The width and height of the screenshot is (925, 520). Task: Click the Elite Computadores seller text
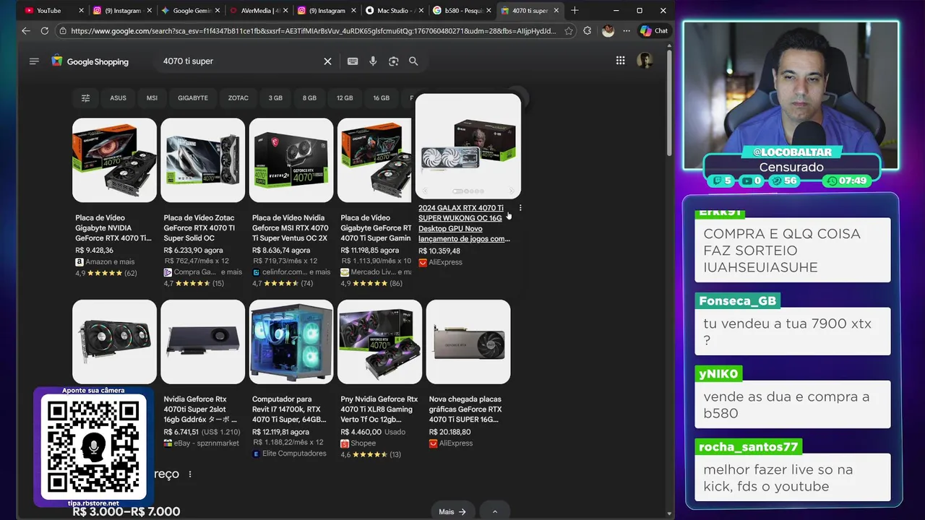point(294,454)
